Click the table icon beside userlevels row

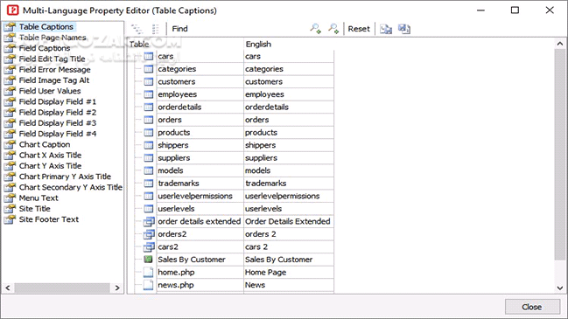pos(149,209)
